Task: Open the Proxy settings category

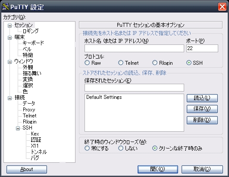Action: click(x=29, y=110)
